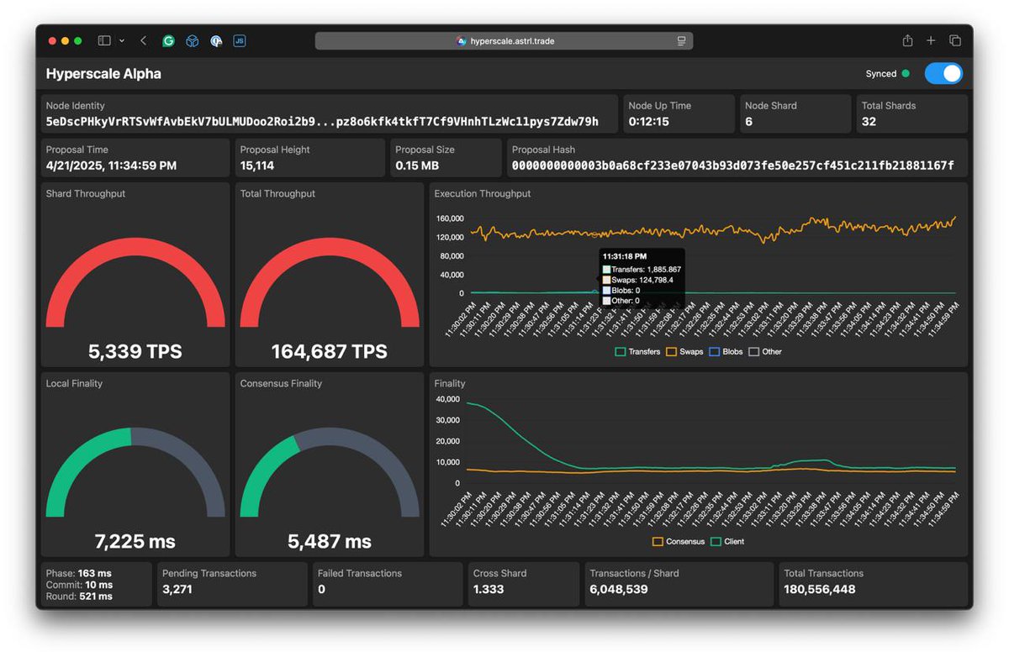Click the Node Up Time value 0:12:15
1009x657 pixels.
(x=649, y=122)
